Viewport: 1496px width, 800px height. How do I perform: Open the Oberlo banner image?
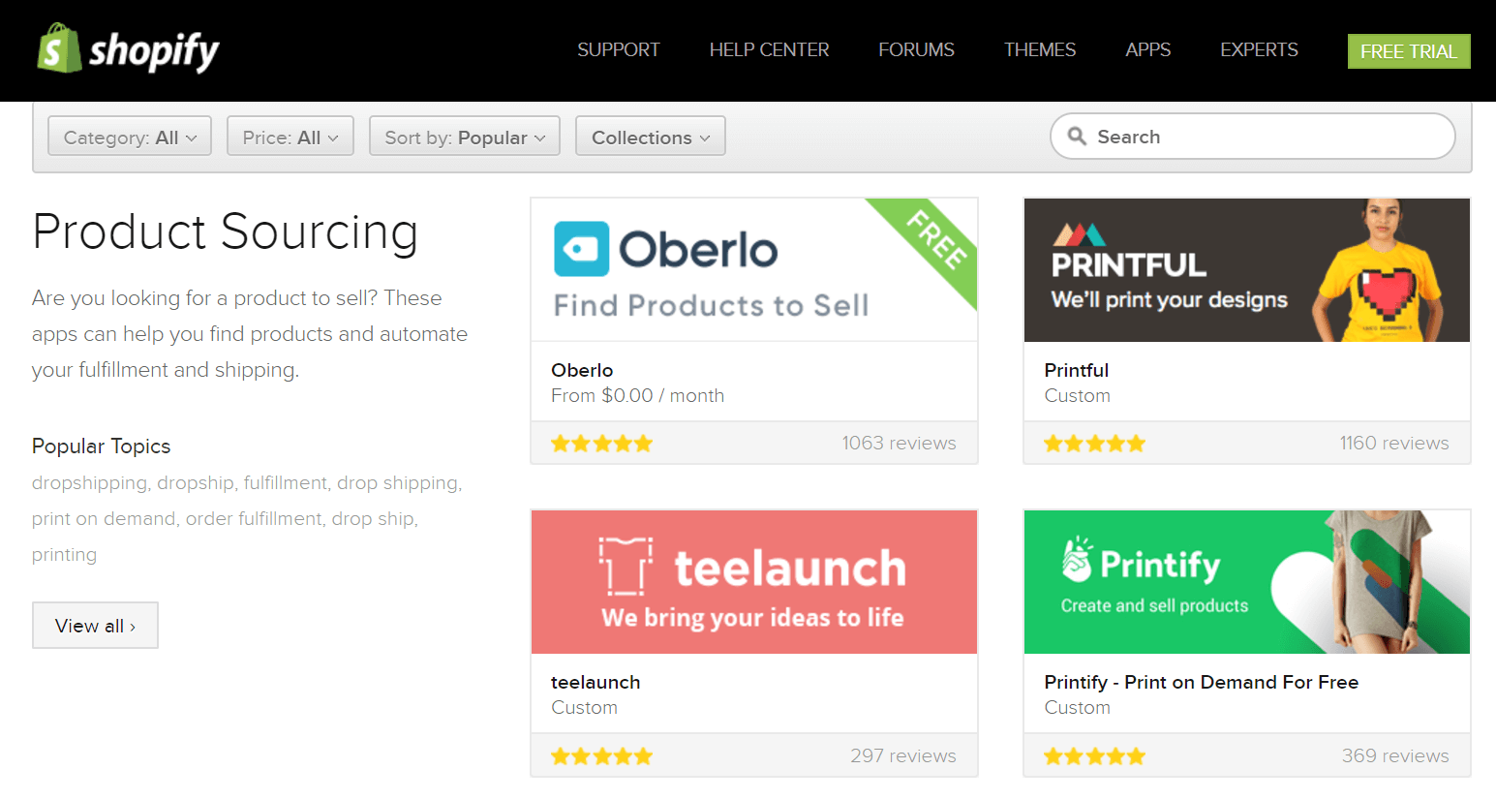[x=754, y=269]
